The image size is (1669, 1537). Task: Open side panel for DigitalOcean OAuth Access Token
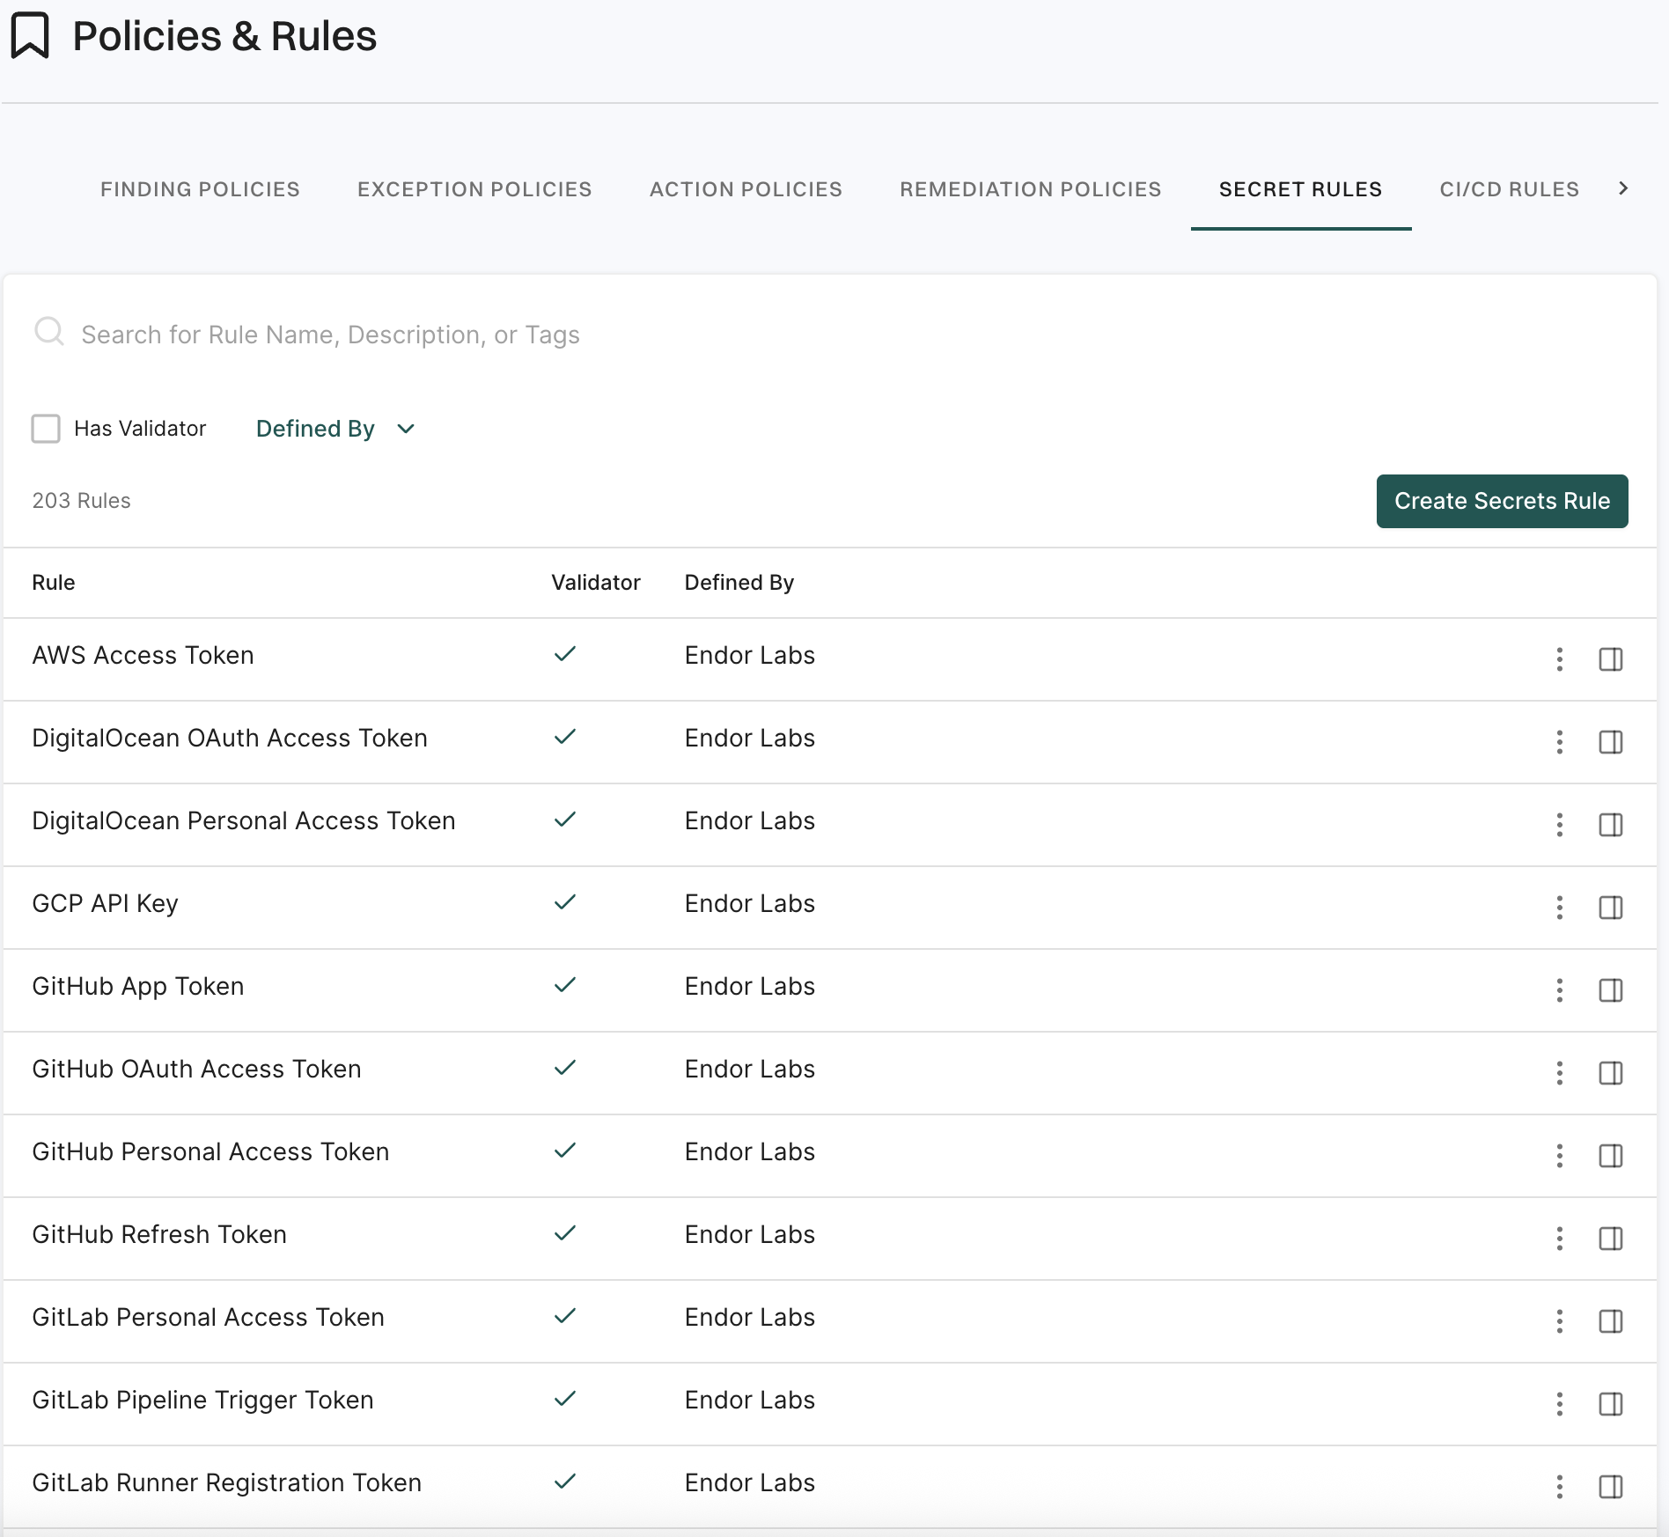(1610, 741)
